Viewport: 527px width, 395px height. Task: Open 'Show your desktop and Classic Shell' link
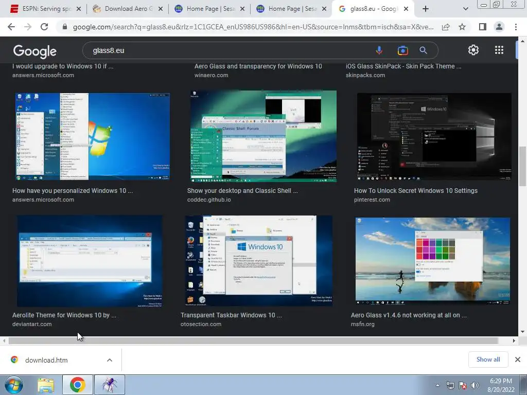[242, 190]
